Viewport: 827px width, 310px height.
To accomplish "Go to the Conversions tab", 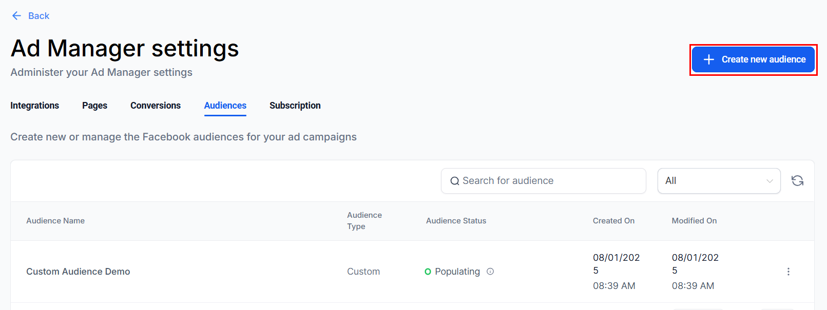I will (x=156, y=106).
